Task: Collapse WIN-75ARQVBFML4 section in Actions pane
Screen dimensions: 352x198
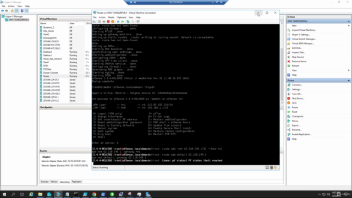Action: point(349,21)
